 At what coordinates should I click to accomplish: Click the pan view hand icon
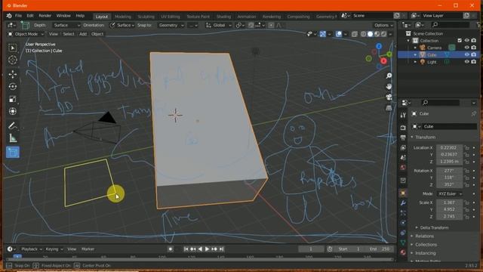(x=389, y=86)
